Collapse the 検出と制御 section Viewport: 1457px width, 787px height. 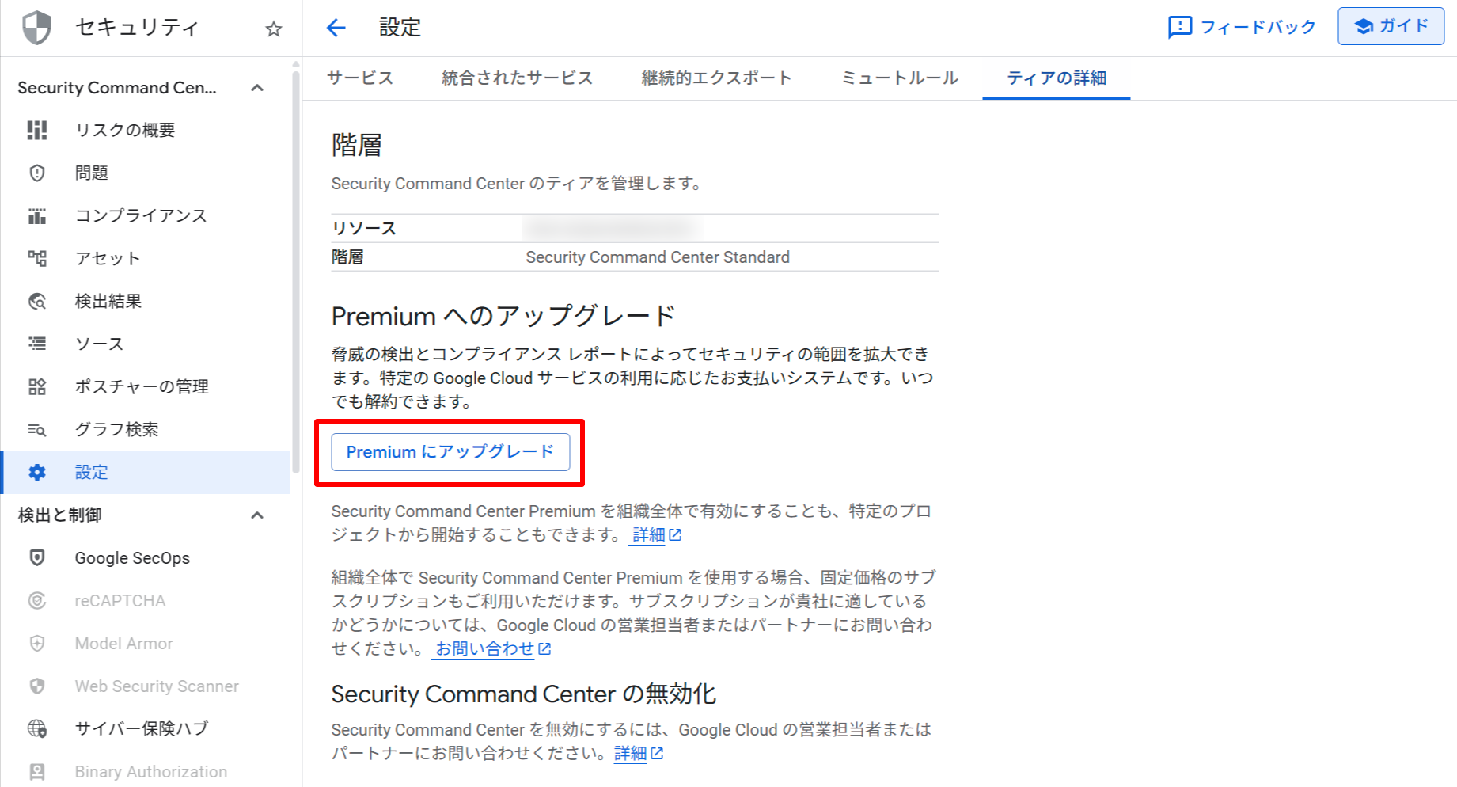(x=257, y=515)
